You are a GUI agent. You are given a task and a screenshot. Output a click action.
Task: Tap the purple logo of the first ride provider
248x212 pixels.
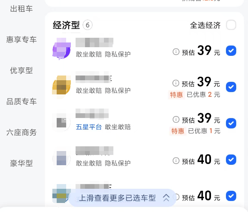(x=61, y=49)
